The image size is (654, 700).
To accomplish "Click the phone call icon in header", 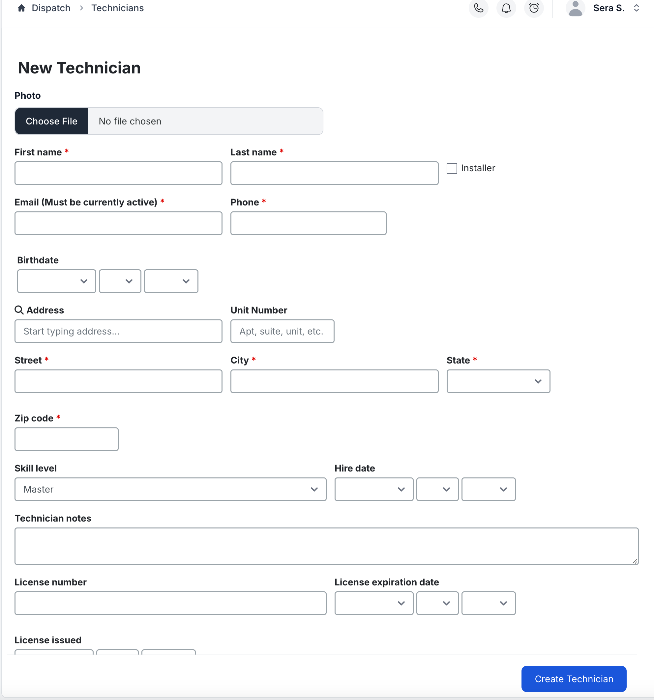I will [x=478, y=8].
